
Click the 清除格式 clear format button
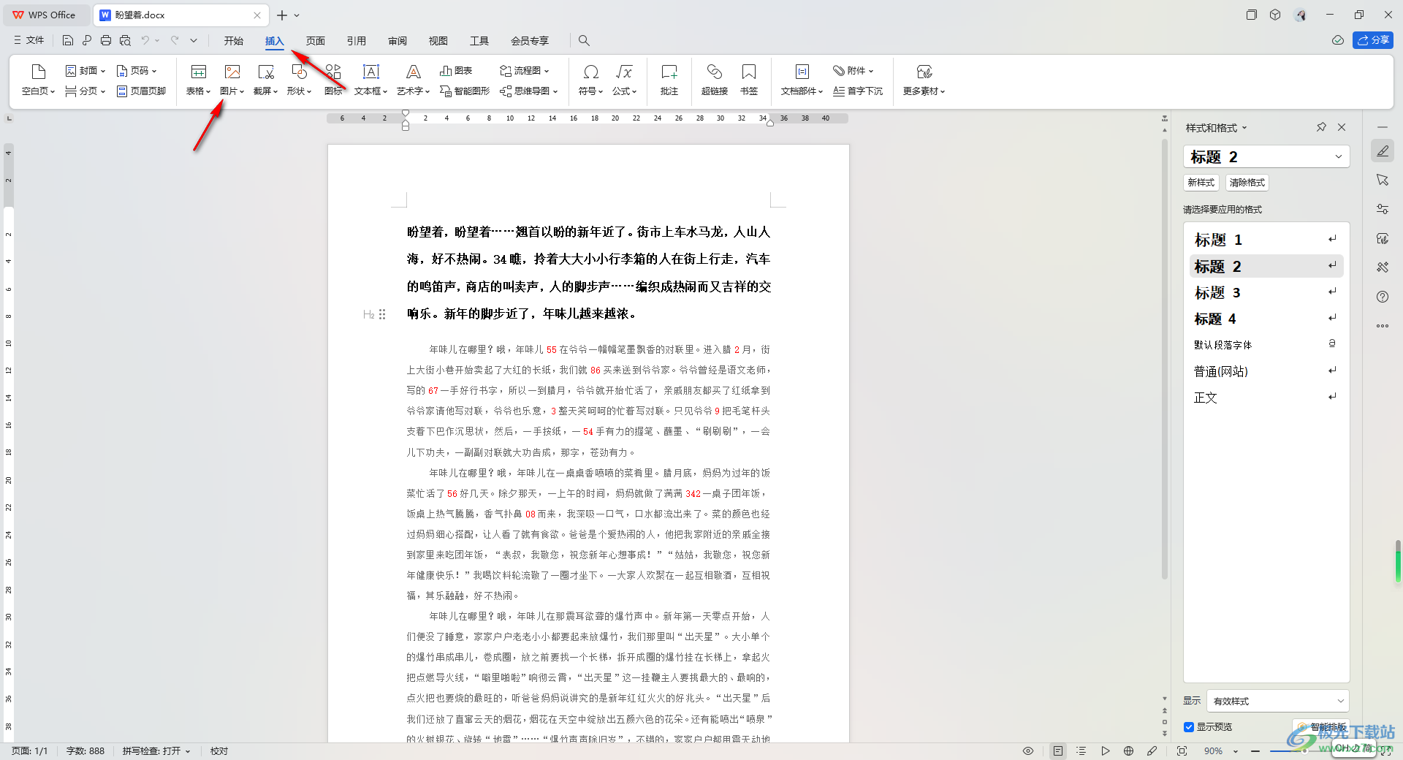[1247, 183]
